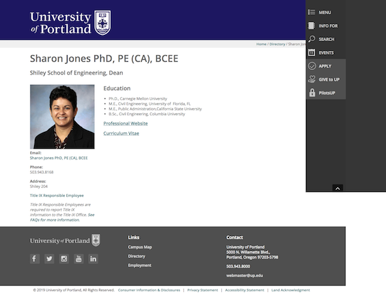Select MENU label in sidebar
386x294 pixels.
click(325, 12)
